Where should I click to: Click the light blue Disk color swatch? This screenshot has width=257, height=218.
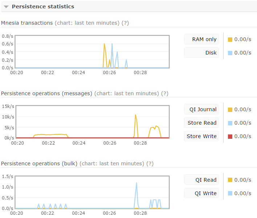click(230, 53)
